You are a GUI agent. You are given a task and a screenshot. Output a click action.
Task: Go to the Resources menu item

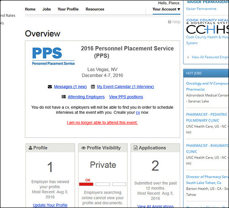(x=95, y=9)
